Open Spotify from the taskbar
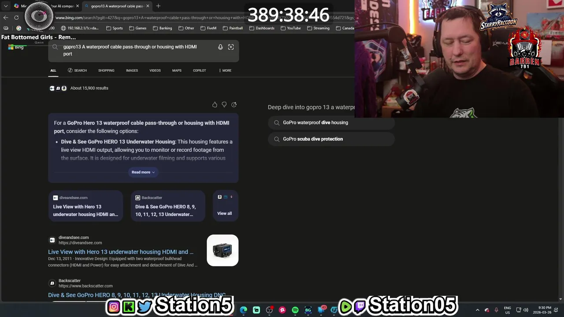Image resolution: width=564 pixels, height=317 pixels. point(295,310)
